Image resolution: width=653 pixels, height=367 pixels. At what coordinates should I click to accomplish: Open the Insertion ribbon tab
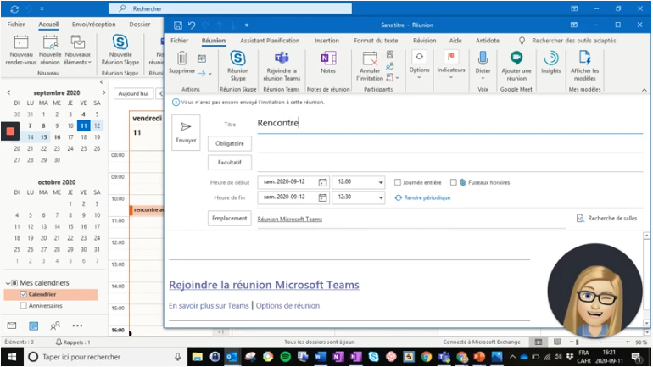click(326, 40)
